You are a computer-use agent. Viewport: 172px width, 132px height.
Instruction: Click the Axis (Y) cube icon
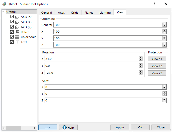pyautogui.click(x=17, y=22)
